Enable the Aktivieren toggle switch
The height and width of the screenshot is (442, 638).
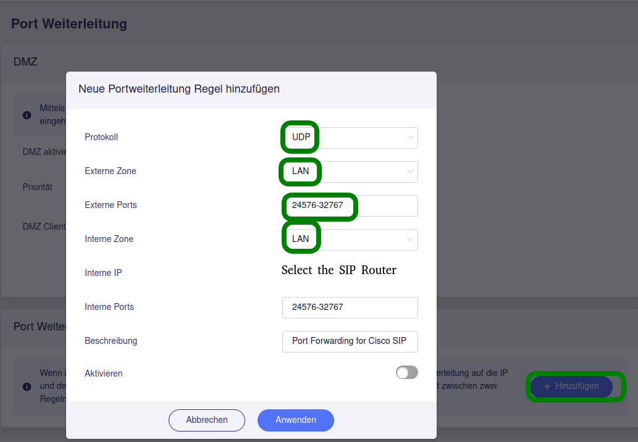(407, 372)
